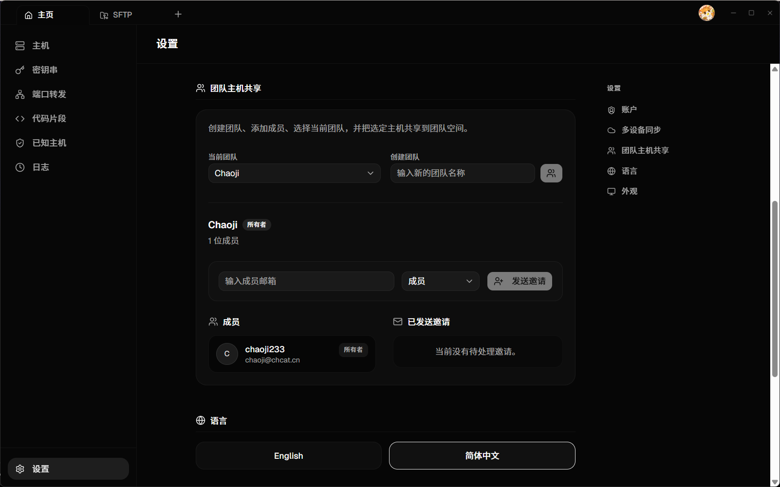Open the 日志 logs section
Viewport: 780px width, 487px height.
[x=68, y=167]
